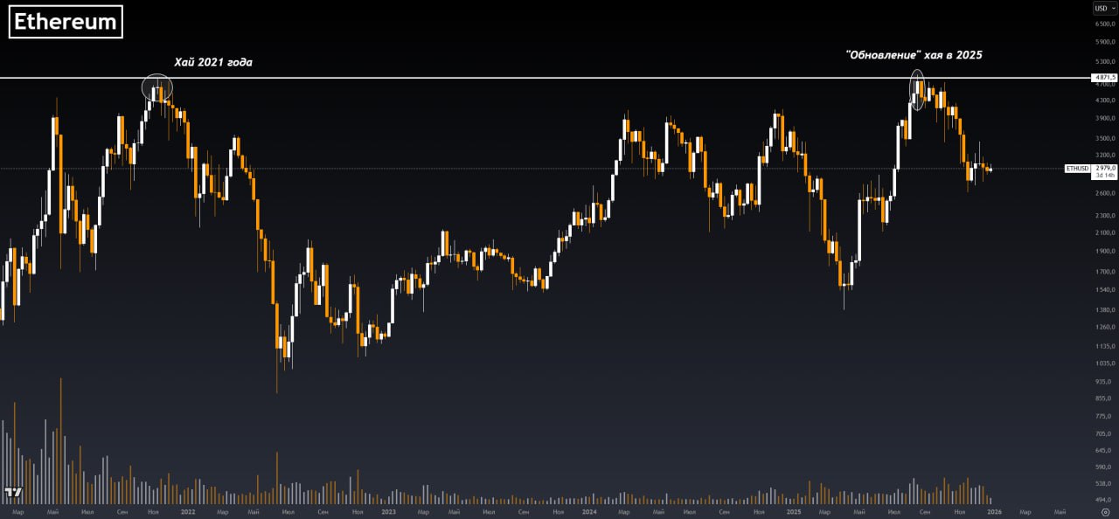The image size is (1119, 519).
Task: Click the 2 600,0 price axis label
Action: point(1105,193)
